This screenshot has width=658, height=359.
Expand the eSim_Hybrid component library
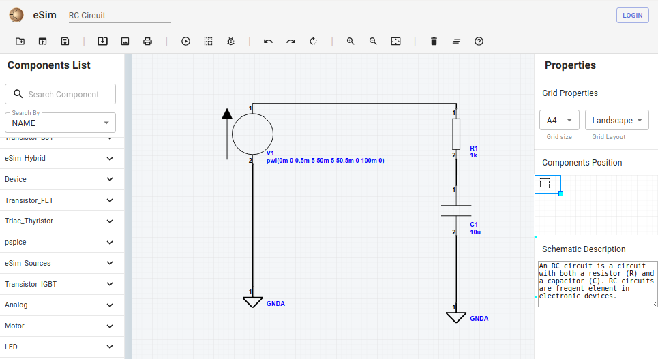coord(62,159)
